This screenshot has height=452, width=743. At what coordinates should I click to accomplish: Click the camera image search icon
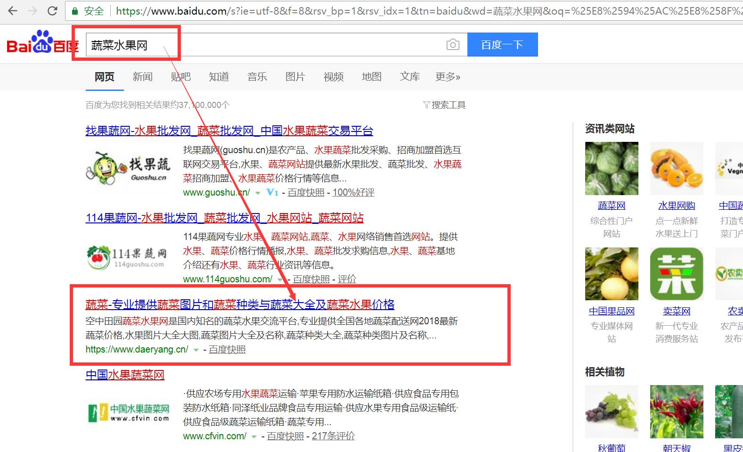point(452,45)
